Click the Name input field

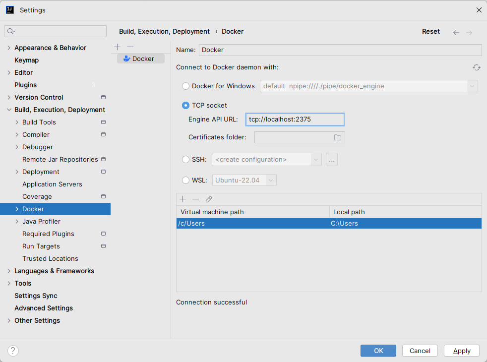click(x=340, y=50)
